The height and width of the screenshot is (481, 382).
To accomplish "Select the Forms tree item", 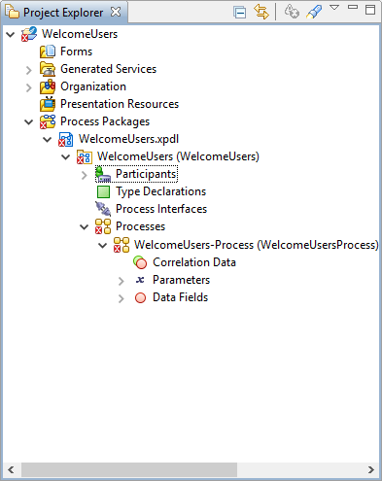I will (x=77, y=52).
